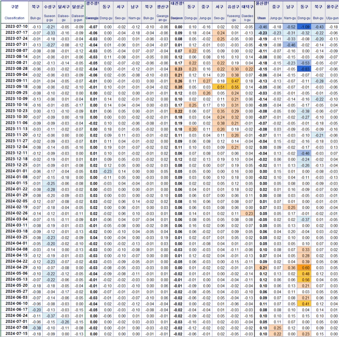
Task: Select Daejeon's bold 0.35 on 2023-09-18
Action: 177,87
